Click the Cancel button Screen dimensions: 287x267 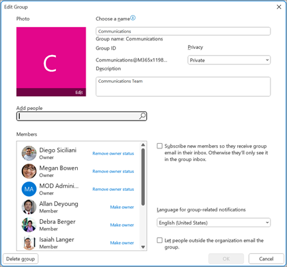(x=266, y=258)
